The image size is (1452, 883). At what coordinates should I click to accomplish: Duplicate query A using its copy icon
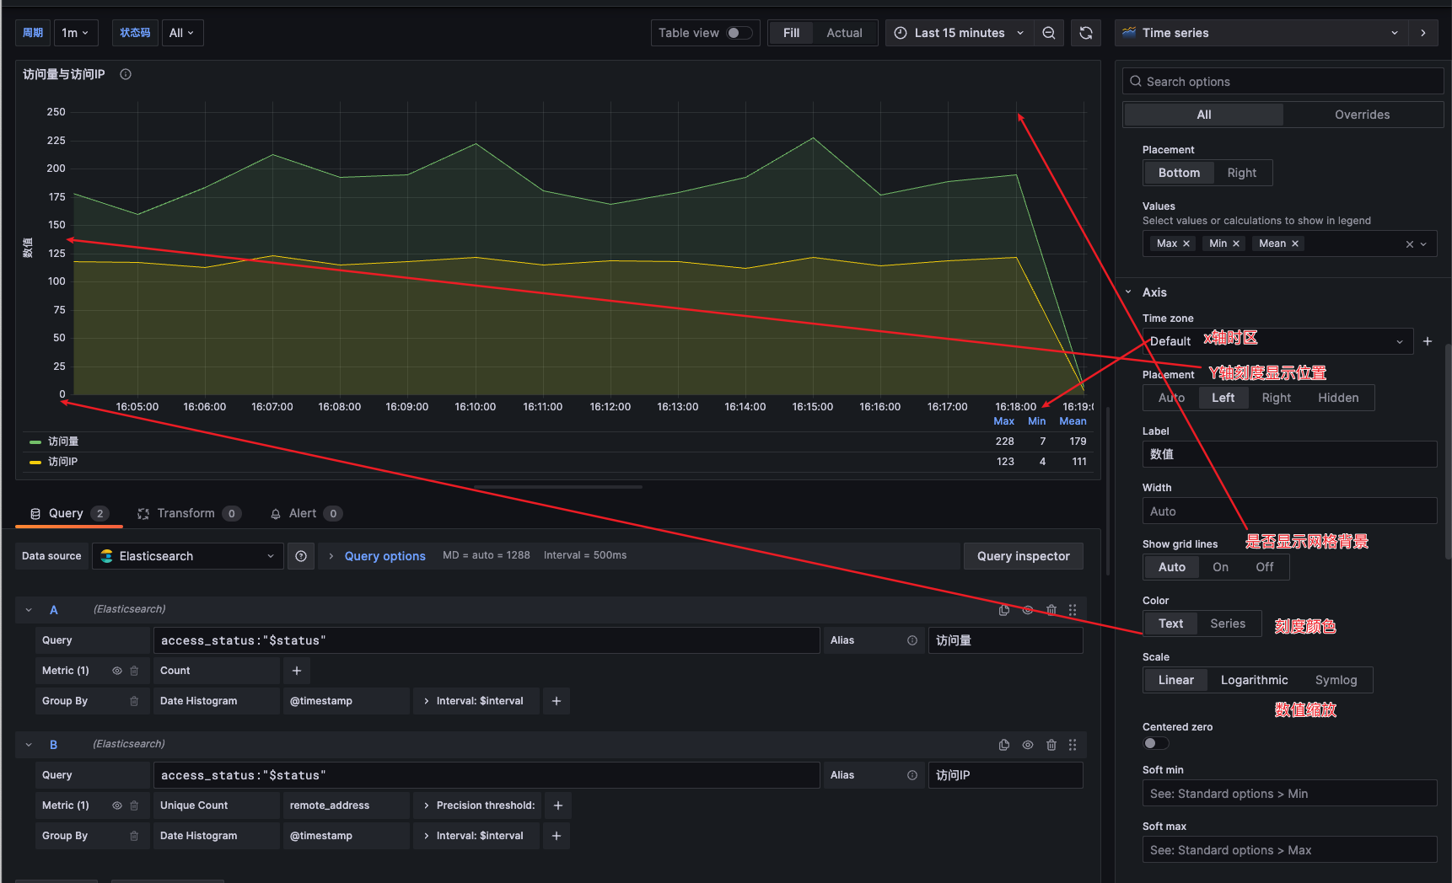pos(1003,610)
